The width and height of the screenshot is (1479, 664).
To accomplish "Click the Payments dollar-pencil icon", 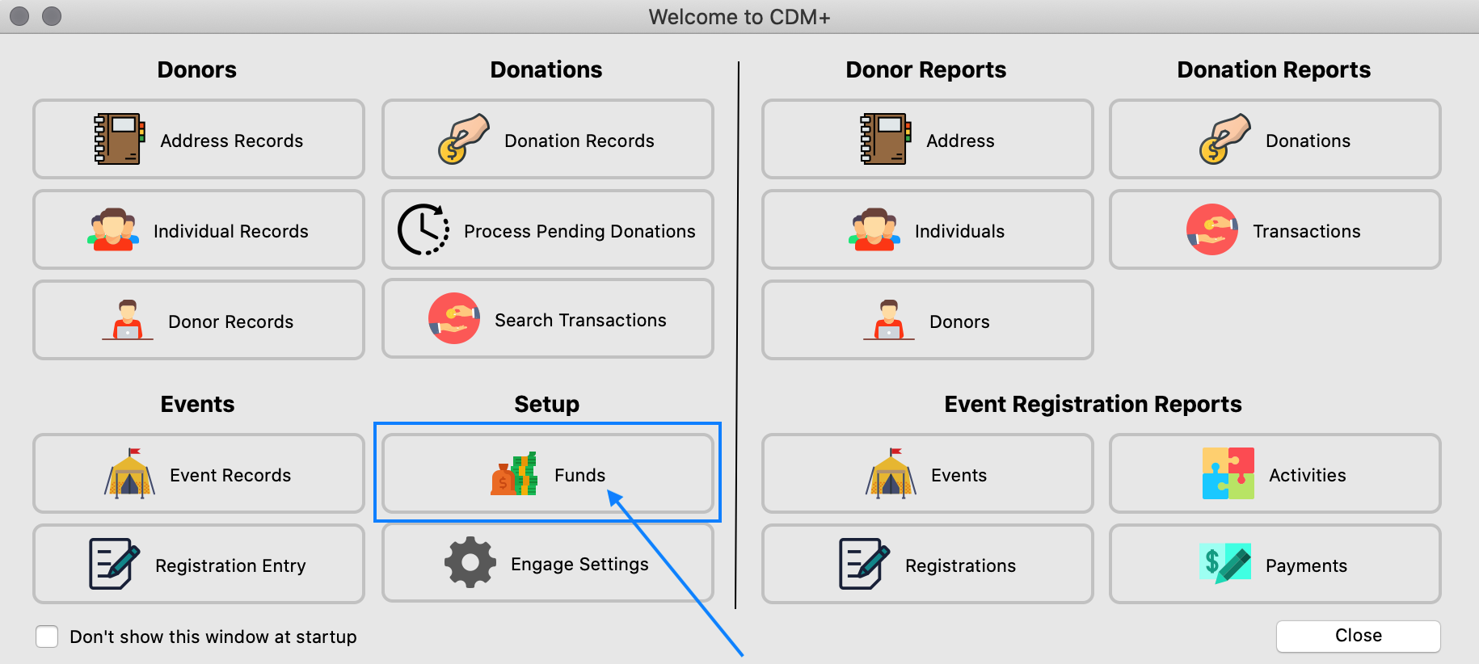I will [x=1225, y=563].
